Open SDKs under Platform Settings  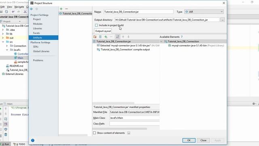[36, 47]
